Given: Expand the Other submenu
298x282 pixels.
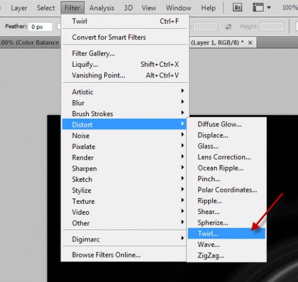Looking at the screenshot, I should (125, 223).
